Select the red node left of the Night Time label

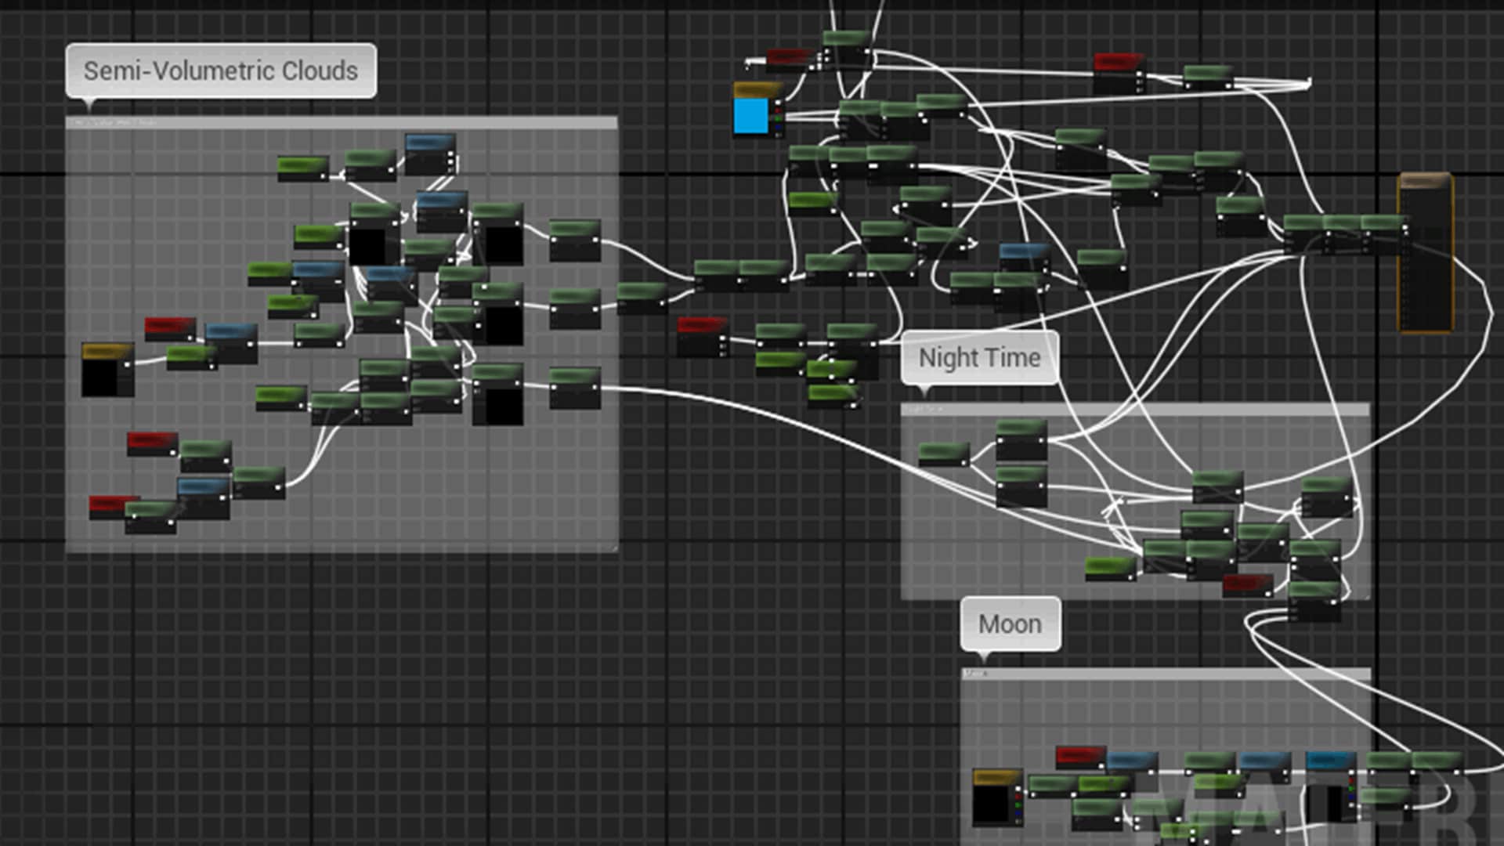click(701, 325)
